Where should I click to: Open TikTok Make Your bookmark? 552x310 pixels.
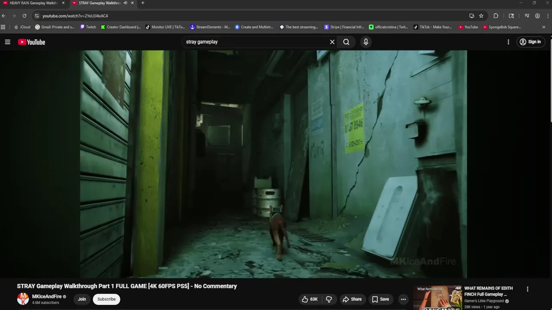click(433, 27)
